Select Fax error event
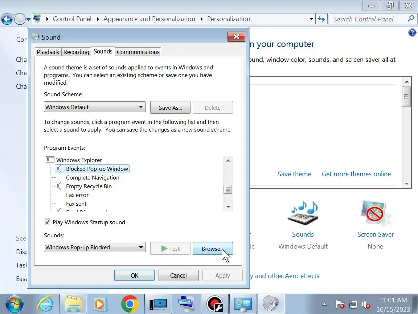The width and height of the screenshot is (418, 314). pyautogui.click(x=77, y=195)
